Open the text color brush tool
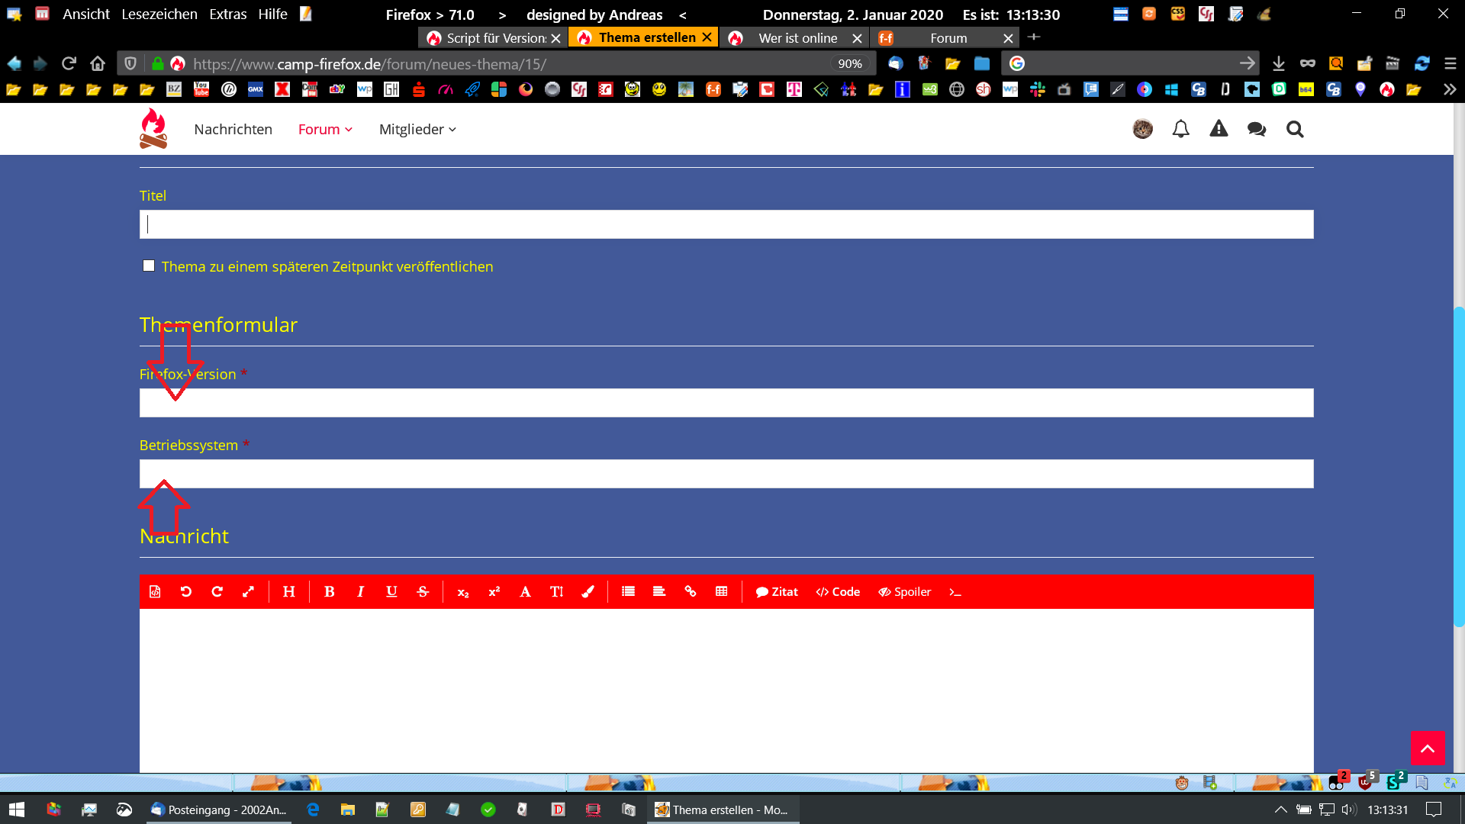1465x824 pixels. pyautogui.click(x=588, y=592)
